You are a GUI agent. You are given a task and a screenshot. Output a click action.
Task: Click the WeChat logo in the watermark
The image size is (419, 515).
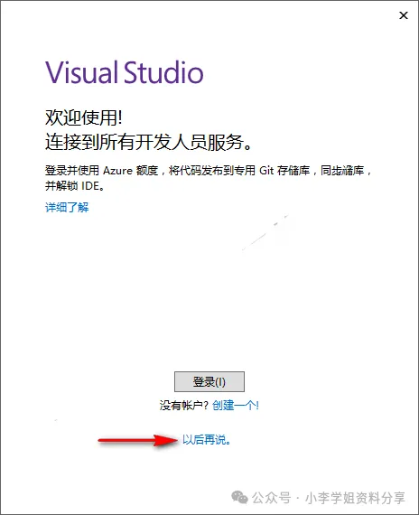[x=239, y=497]
